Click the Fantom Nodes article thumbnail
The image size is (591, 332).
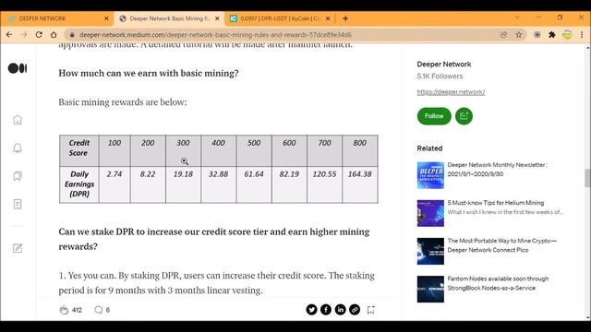pos(430,289)
